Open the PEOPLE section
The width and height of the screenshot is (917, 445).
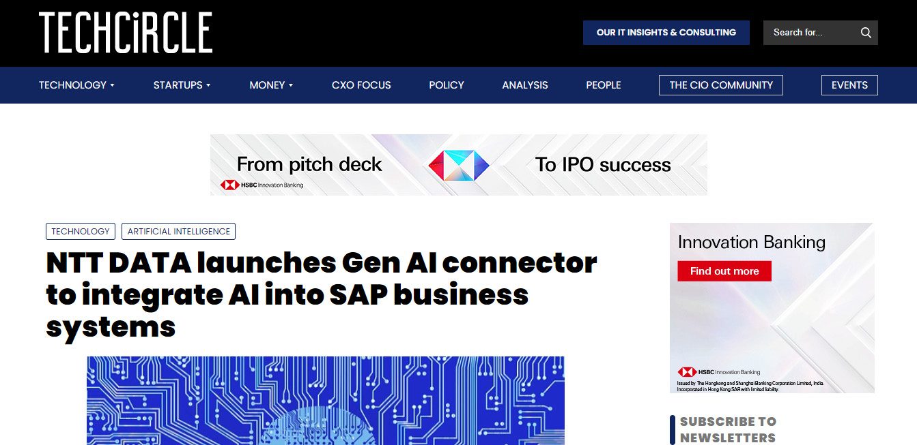point(603,85)
